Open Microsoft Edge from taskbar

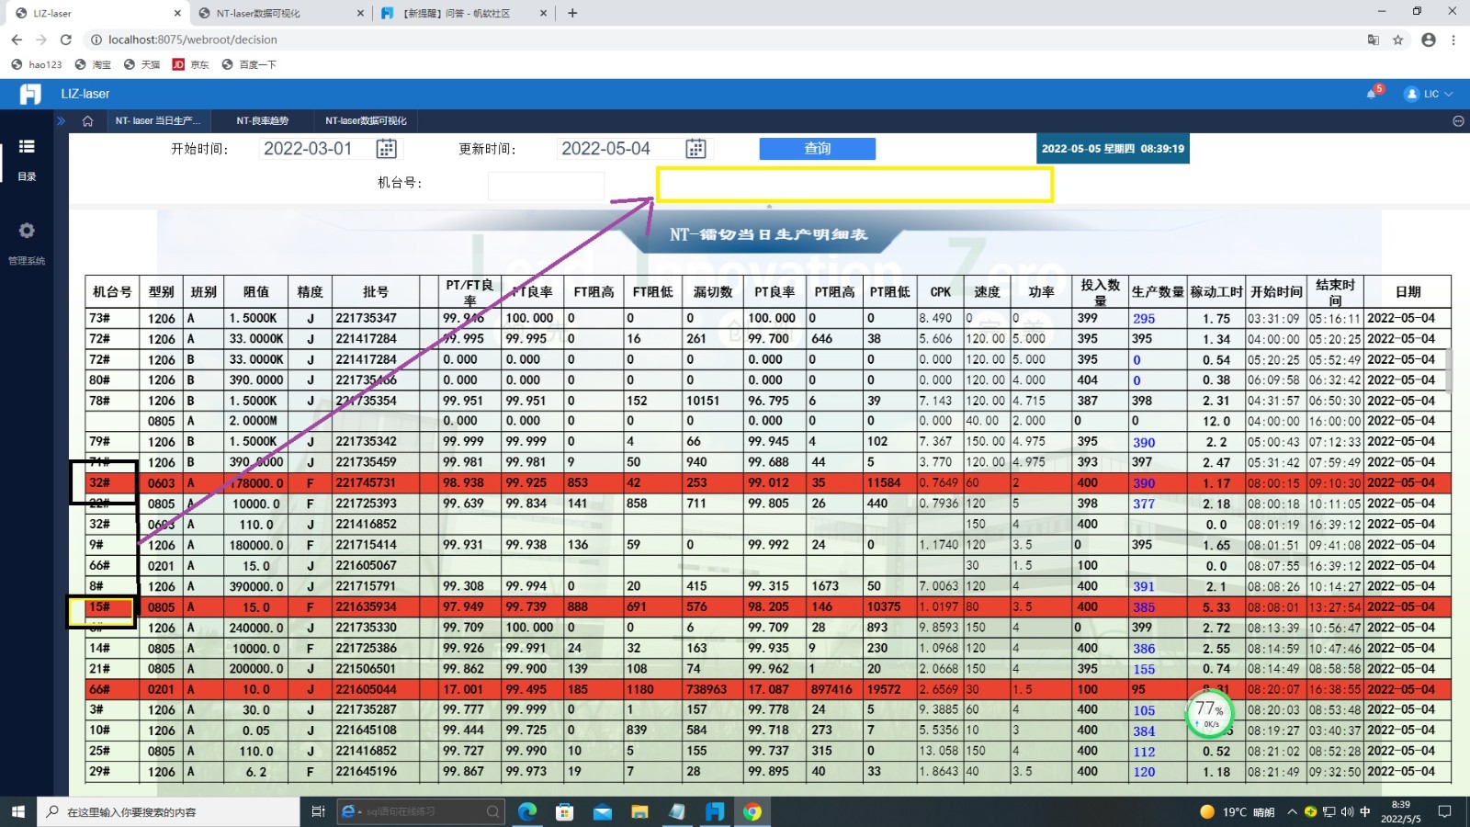click(x=527, y=811)
